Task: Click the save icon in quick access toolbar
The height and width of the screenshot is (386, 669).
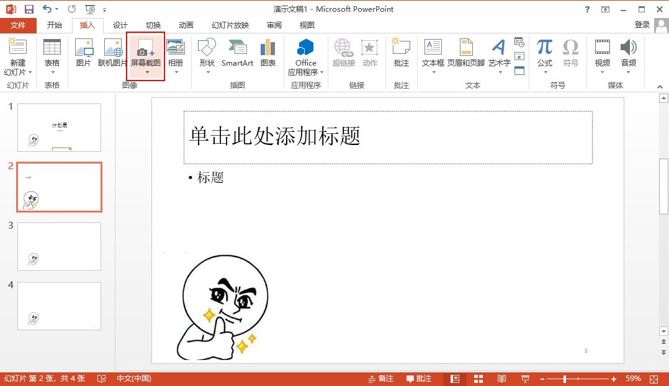Action: [29, 9]
